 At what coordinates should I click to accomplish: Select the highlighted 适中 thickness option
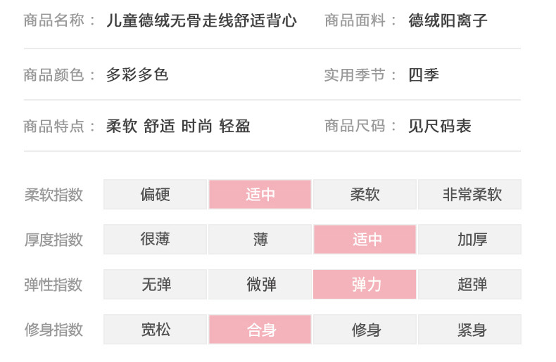coord(365,240)
